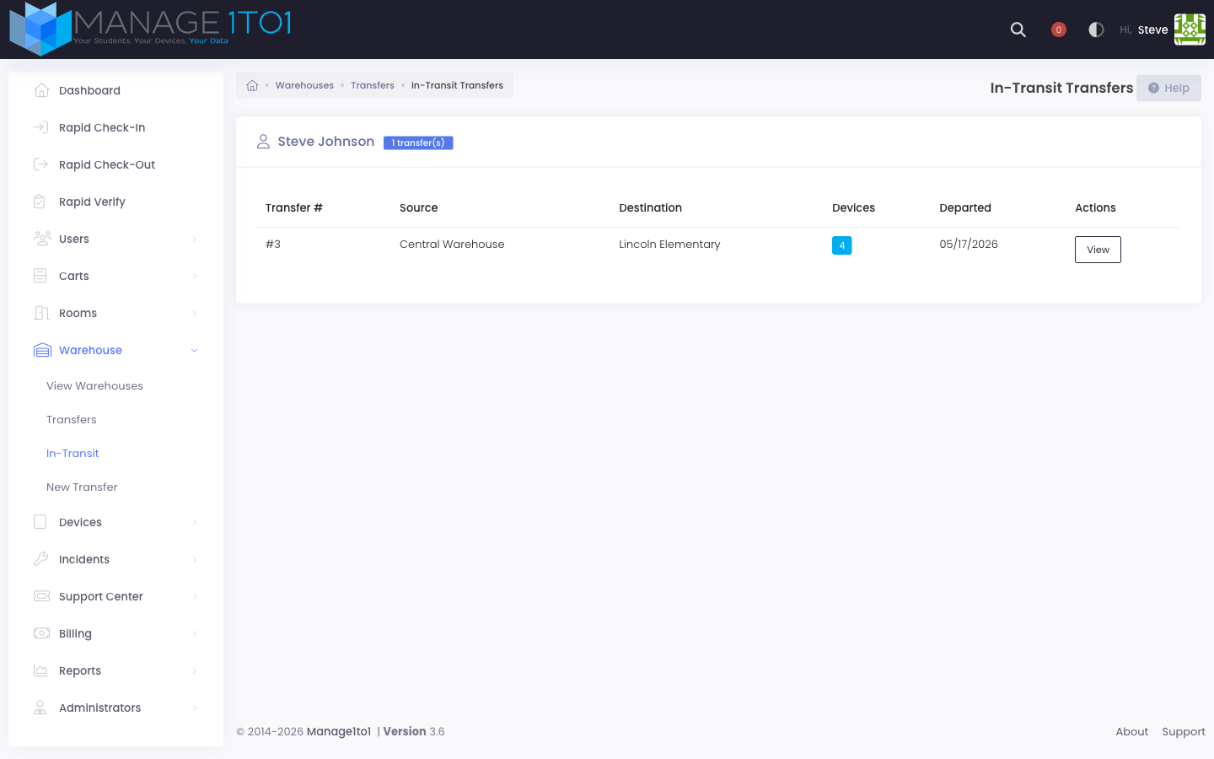Select View Warehouses submenu item
This screenshot has height=759, width=1214.
[94, 385]
